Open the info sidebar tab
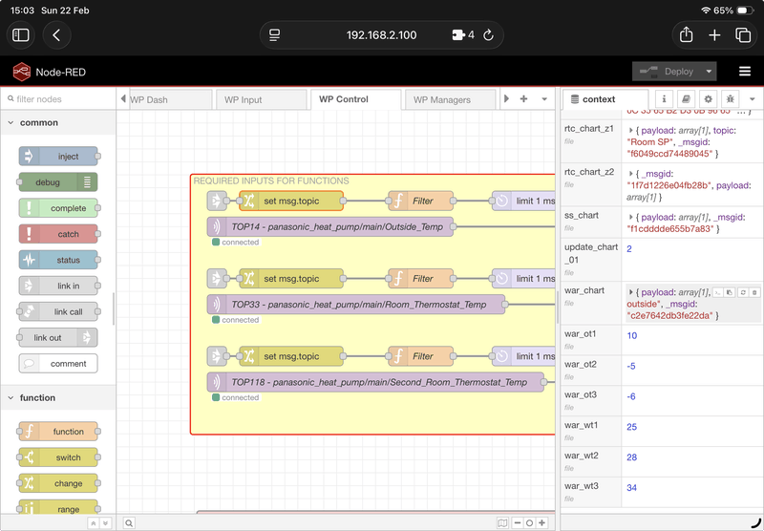This screenshot has height=531, width=764. (664, 99)
